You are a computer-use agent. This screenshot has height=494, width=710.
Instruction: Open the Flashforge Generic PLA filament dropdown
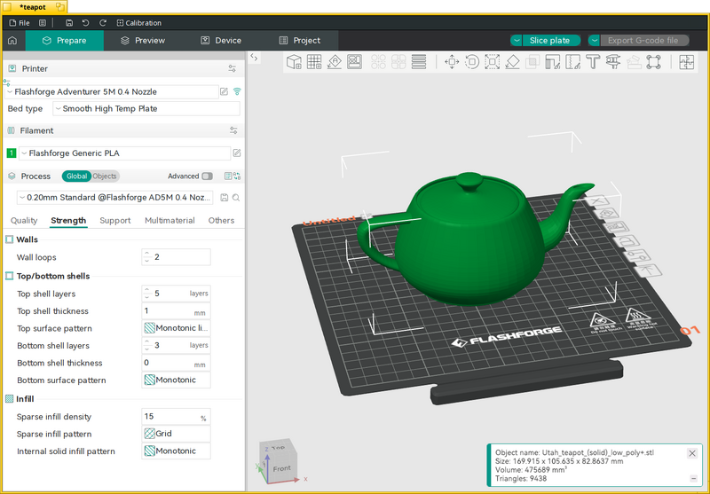(124, 153)
